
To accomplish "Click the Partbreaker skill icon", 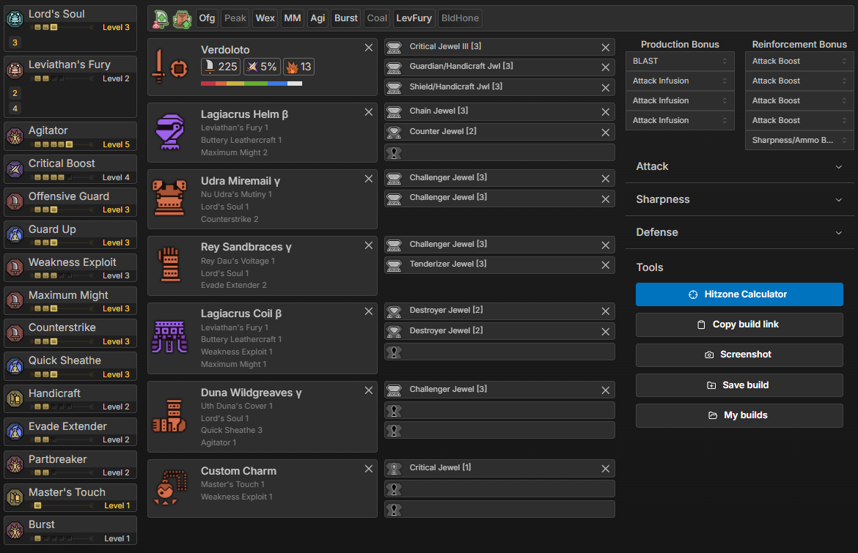I will coord(15,464).
